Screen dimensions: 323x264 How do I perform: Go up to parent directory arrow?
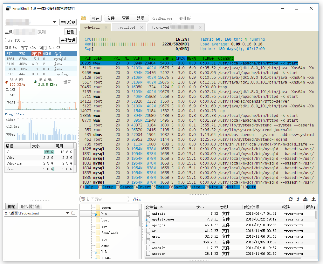[x=298, y=199]
